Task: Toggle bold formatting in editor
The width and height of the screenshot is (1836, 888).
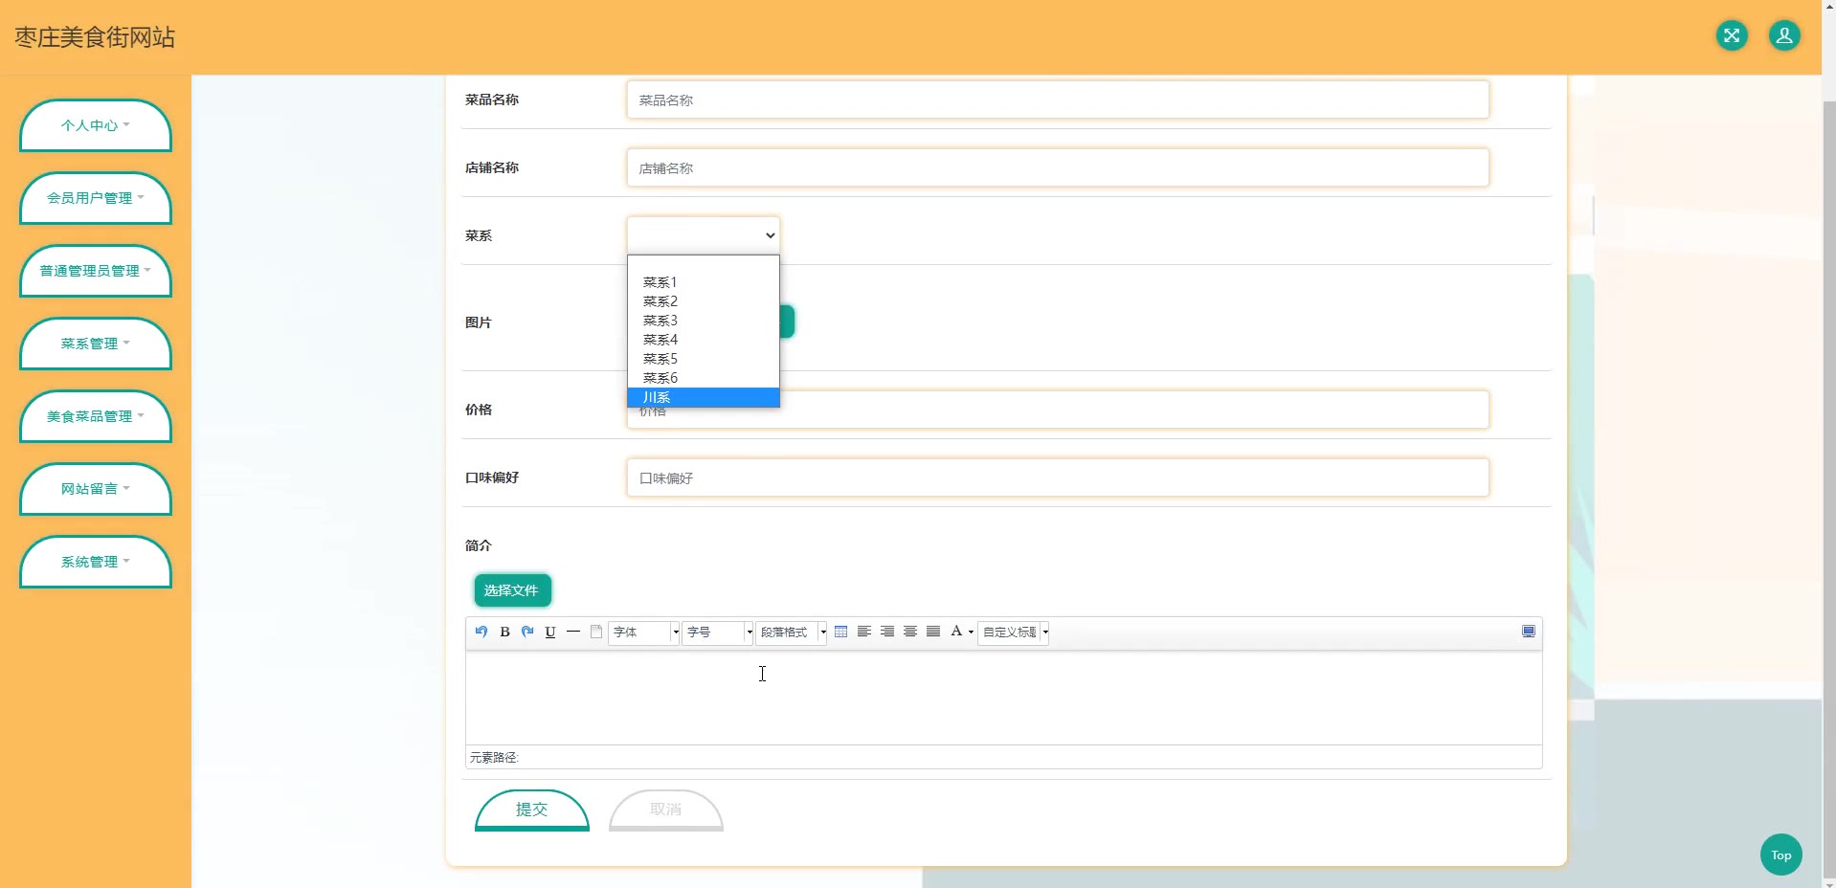Action: [504, 632]
